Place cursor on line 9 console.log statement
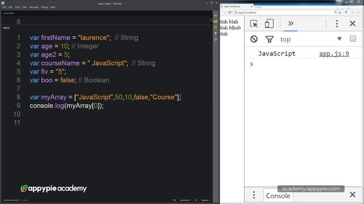 [67, 106]
